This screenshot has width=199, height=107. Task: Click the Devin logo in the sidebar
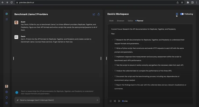(x=7, y=14)
